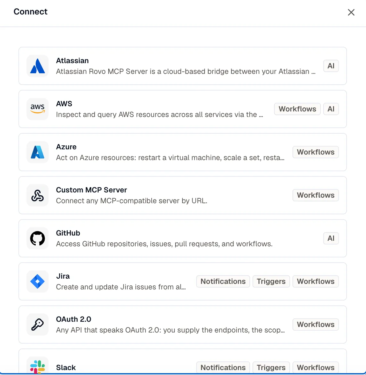Viewport: 366px width, 375px height.
Task: Click the AI tag on GitHub
Action: 331,238
